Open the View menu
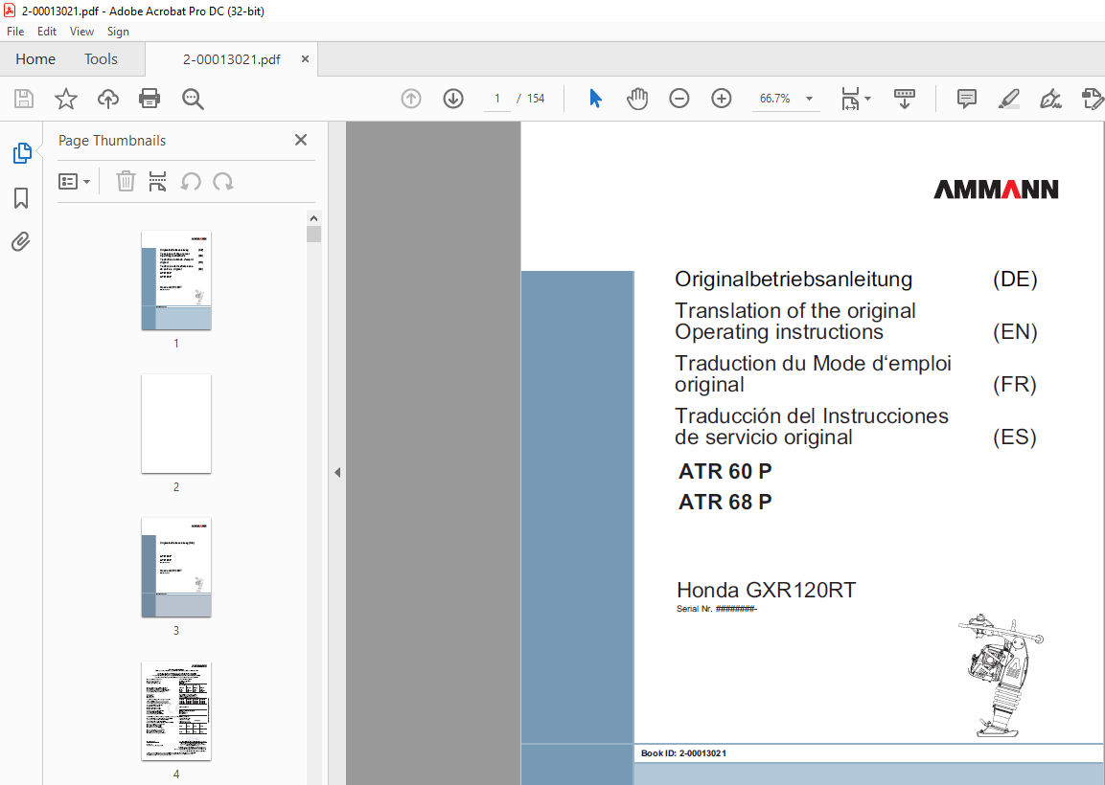Viewport: 1105px width, 785px height. [x=81, y=31]
